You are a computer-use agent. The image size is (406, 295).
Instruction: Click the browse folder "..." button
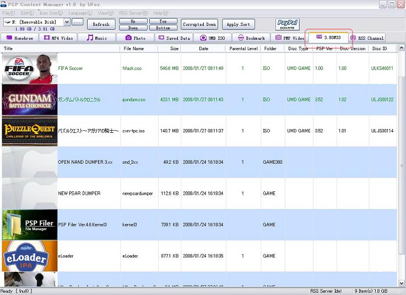point(78,22)
